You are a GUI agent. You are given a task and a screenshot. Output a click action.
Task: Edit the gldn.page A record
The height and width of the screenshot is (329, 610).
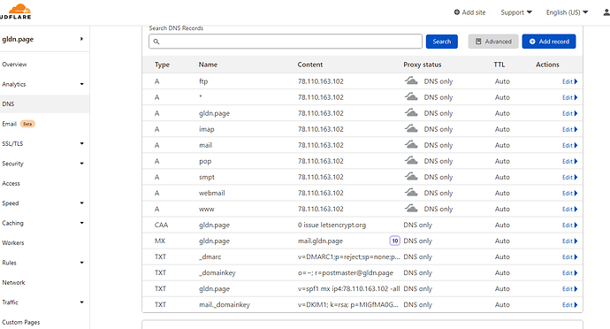pos(570,113)
